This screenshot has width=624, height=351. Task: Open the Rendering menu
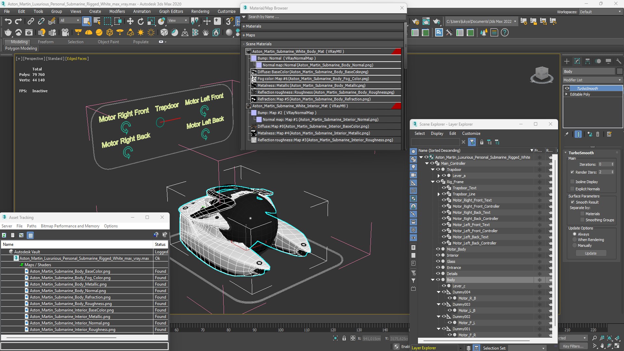[200, 11]
